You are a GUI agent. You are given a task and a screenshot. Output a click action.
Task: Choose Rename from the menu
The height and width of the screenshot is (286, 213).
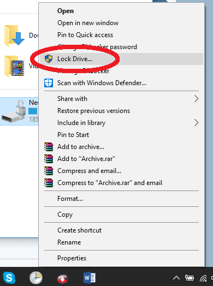pyautogui.click(x=121, y=242)
